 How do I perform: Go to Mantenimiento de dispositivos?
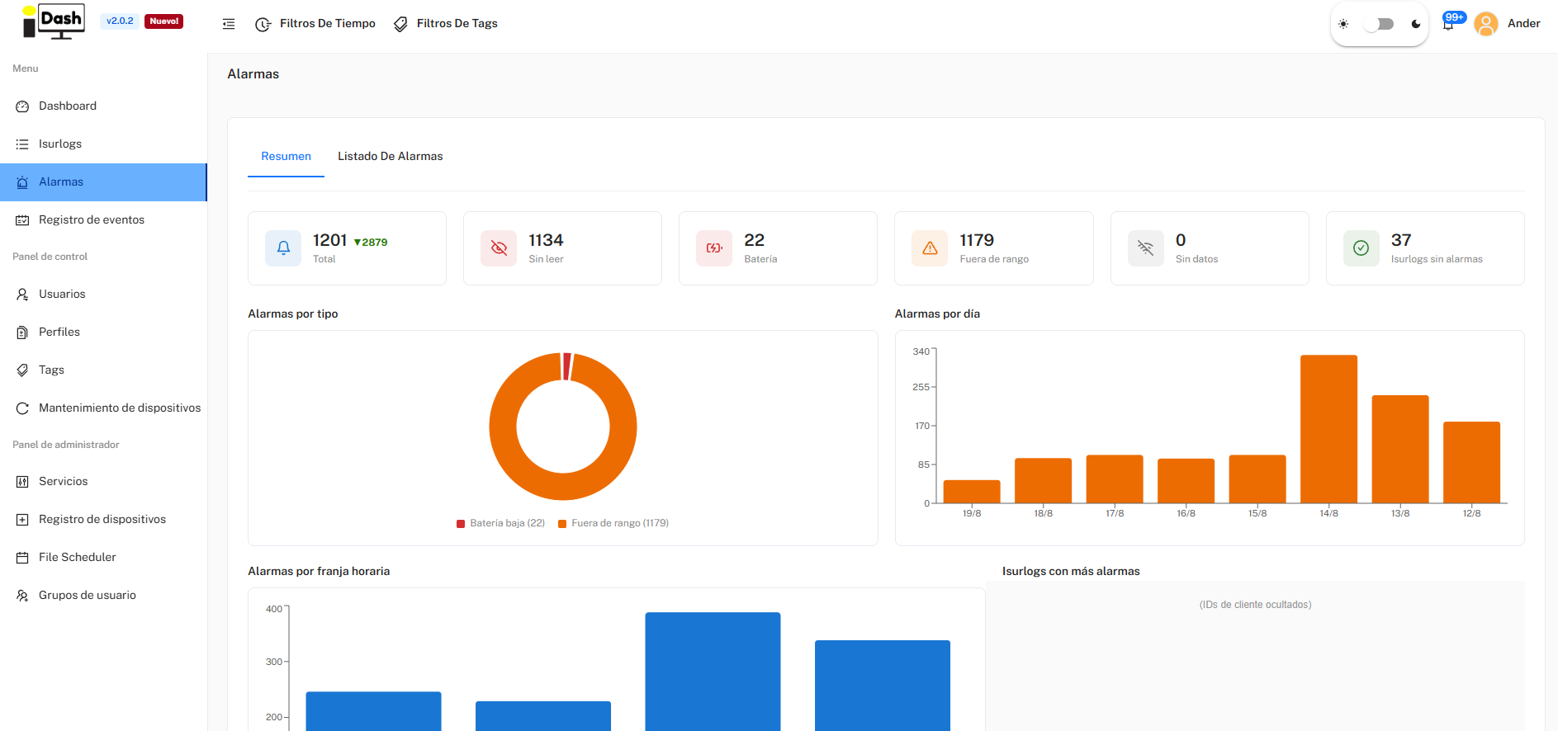point(103,408)
